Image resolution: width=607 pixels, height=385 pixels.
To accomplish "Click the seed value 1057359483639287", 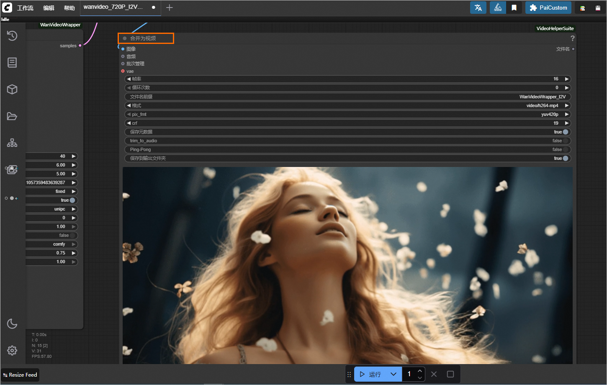I will (x=46, y=182).
